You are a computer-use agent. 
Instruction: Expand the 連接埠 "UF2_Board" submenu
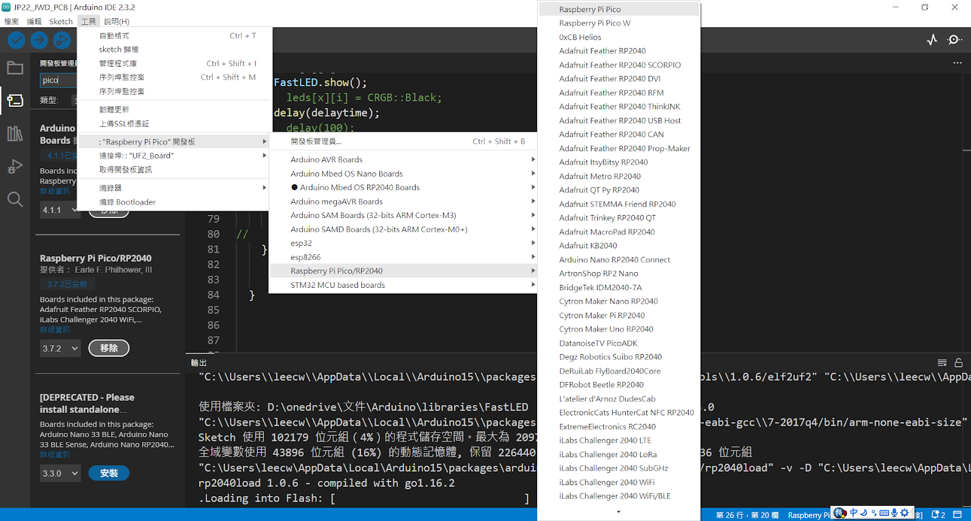(173, 155)
